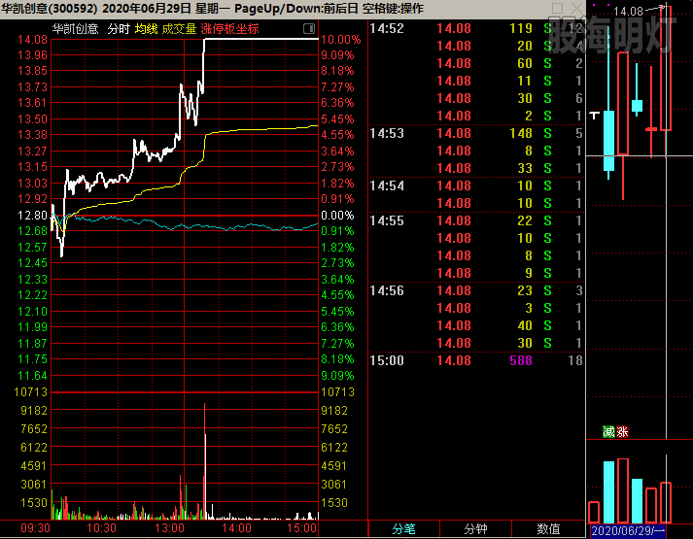Click the 13:00 time axis label

(169, 528)
